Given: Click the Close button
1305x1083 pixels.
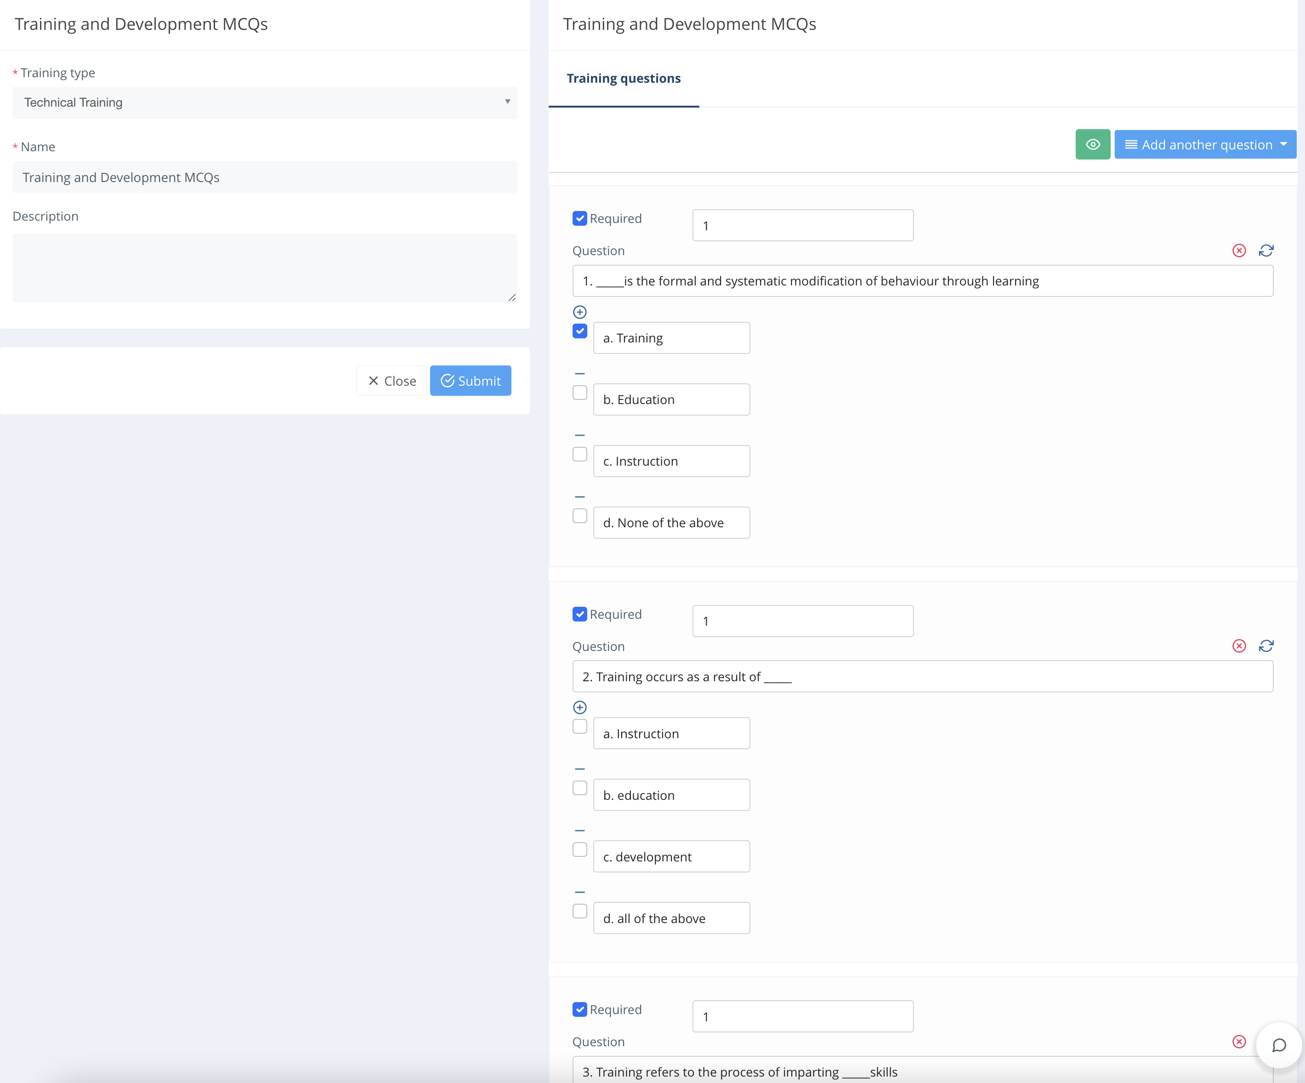Looking at the screenshot, I should pyautogui.click(x=391, y=381).
